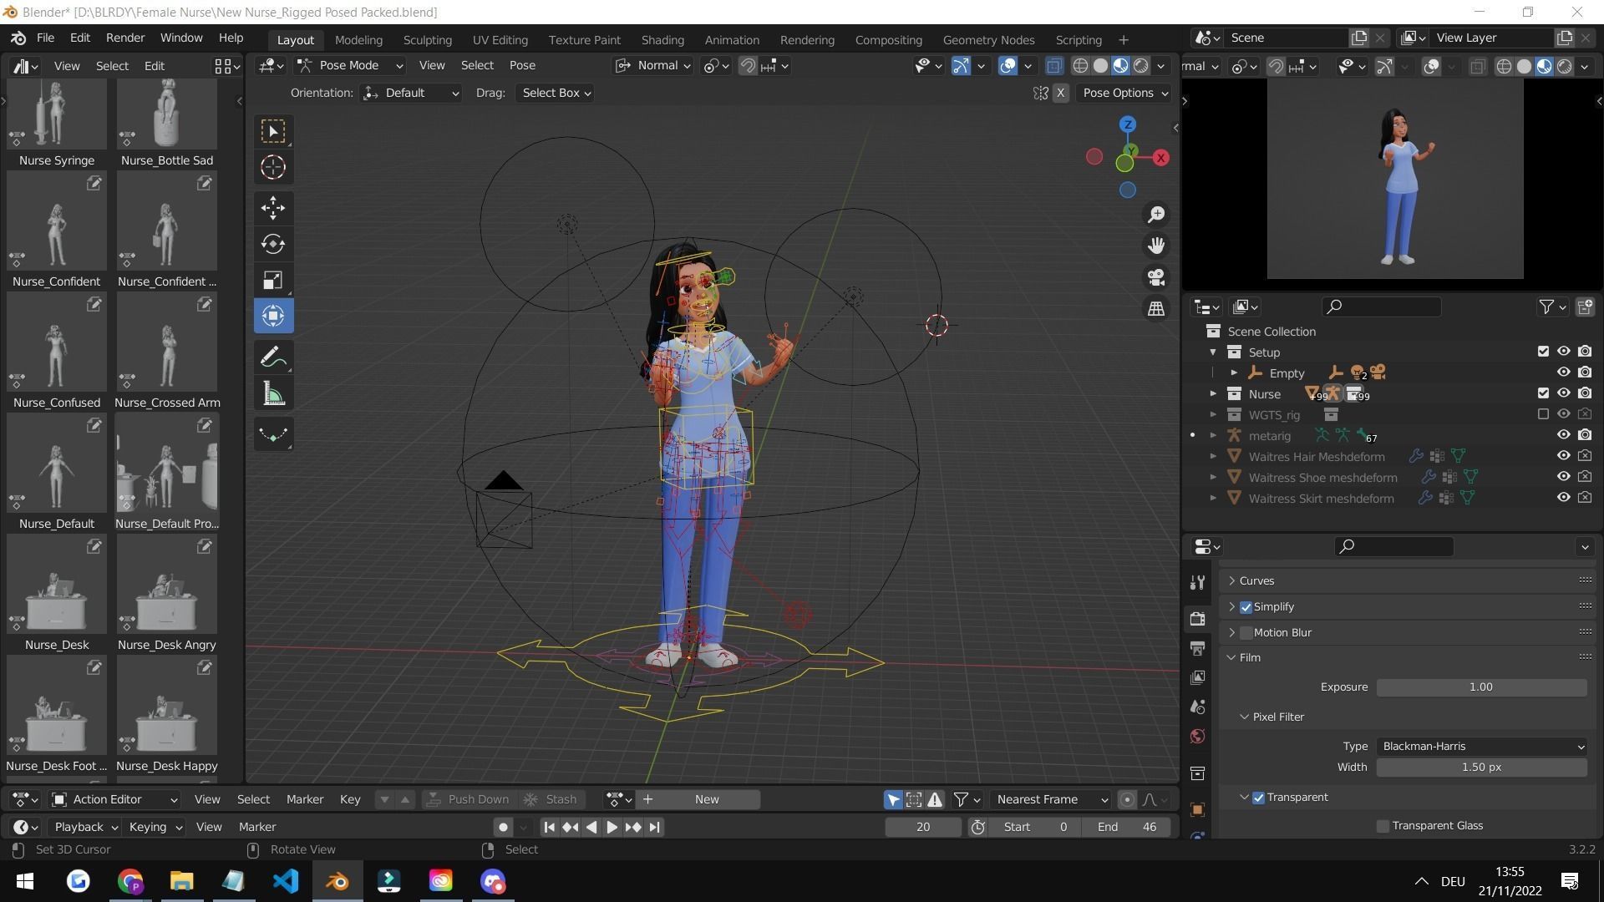Open the Drag Select Box dropdown

coord(556,93)
